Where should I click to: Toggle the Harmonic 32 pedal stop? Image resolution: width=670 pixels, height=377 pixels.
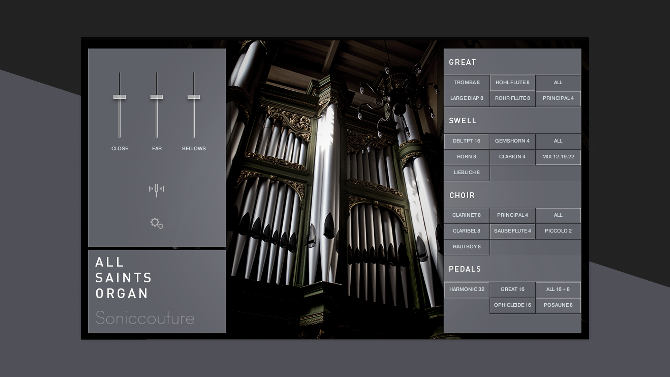pos(467,289)
